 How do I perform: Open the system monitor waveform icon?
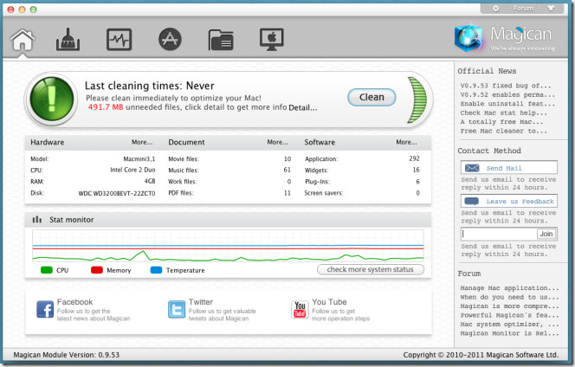[119, 40]
